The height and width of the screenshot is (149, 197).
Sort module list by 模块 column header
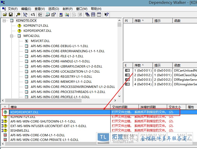(60, 107)
